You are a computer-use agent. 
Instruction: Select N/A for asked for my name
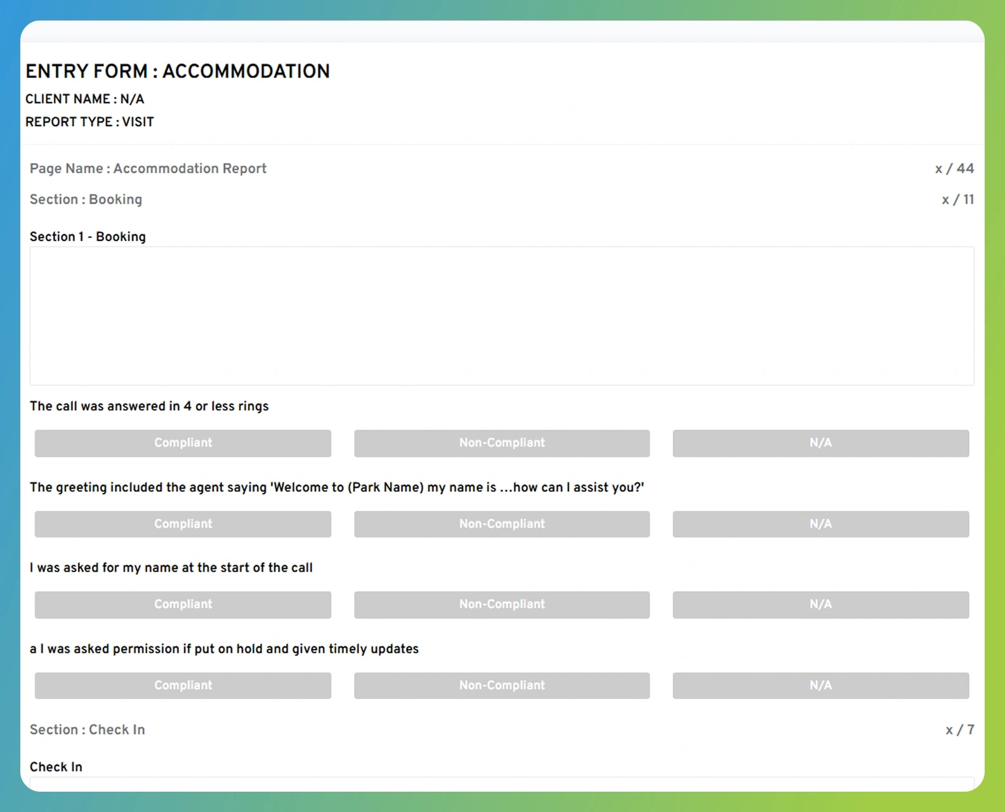(821, 605)
